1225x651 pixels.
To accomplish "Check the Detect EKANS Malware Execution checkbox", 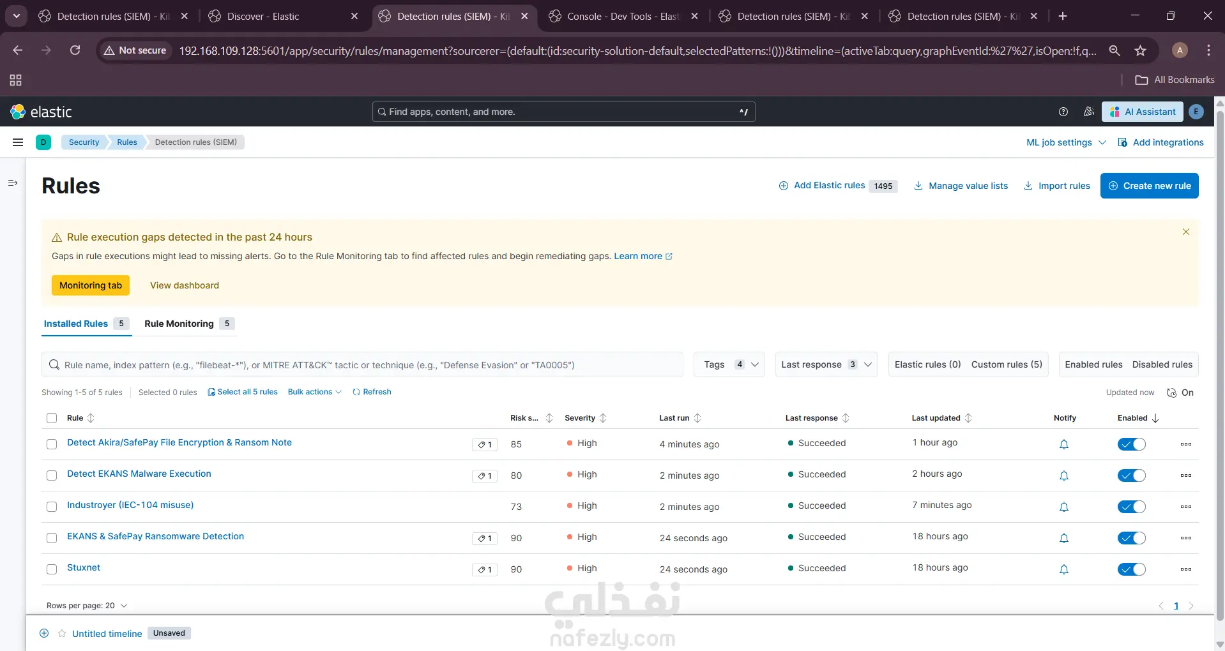I will coord(52,475).
